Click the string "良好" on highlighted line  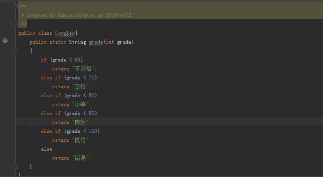[81, 123]
